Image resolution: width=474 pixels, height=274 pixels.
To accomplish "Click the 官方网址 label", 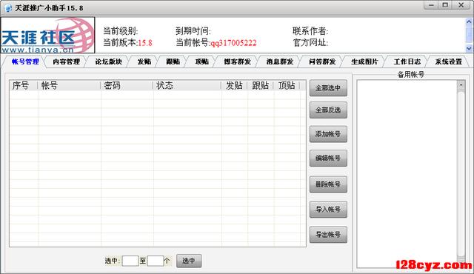I will pos(310,43).
